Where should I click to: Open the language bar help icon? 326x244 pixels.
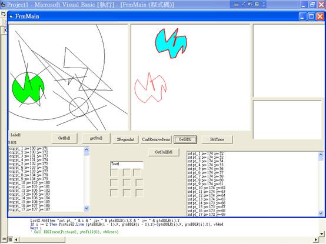[257, 4]
